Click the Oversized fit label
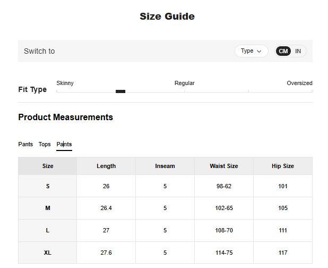Viewport: 328px width, 268px height. tap(299, 83)
